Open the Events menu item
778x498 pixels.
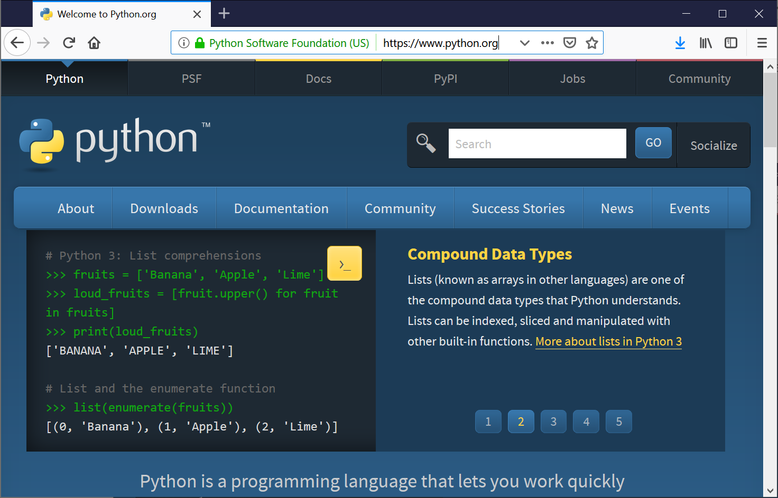[689, 208]
